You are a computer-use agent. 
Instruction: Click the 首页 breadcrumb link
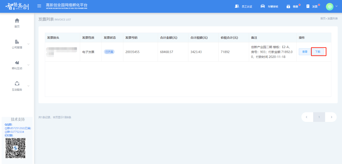point(323,19)
